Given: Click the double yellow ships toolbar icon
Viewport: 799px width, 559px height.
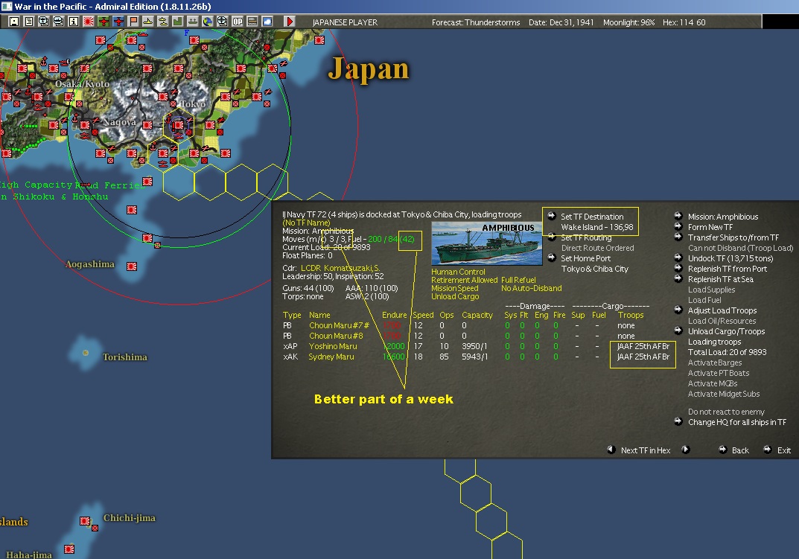Looking at the screenshot, I should [162, 22].
